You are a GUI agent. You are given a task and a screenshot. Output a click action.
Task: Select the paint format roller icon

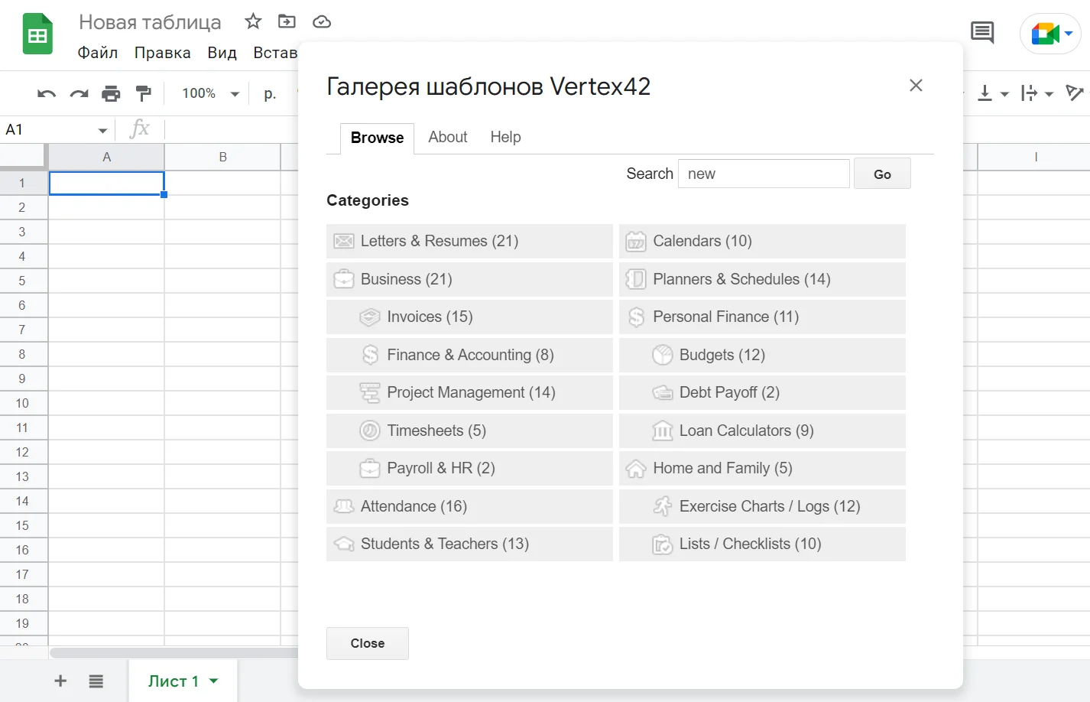[143, 94]
